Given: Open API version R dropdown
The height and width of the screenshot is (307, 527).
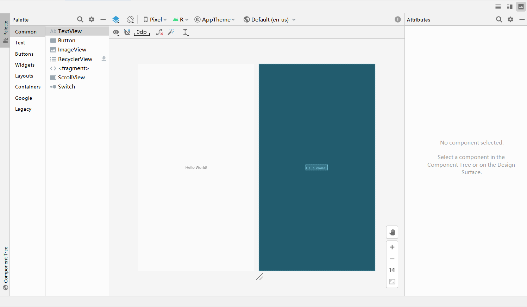Looking at the screenshot, I should (x=181, y=19).
